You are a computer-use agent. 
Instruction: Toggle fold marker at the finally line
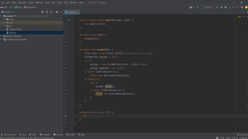click(x=73, y=79)
